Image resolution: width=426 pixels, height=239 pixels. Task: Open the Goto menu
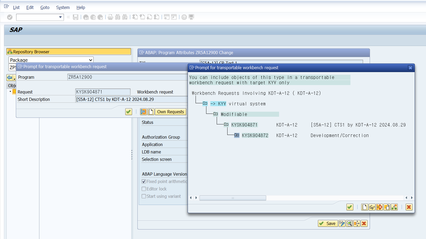[x=45, y=7]
